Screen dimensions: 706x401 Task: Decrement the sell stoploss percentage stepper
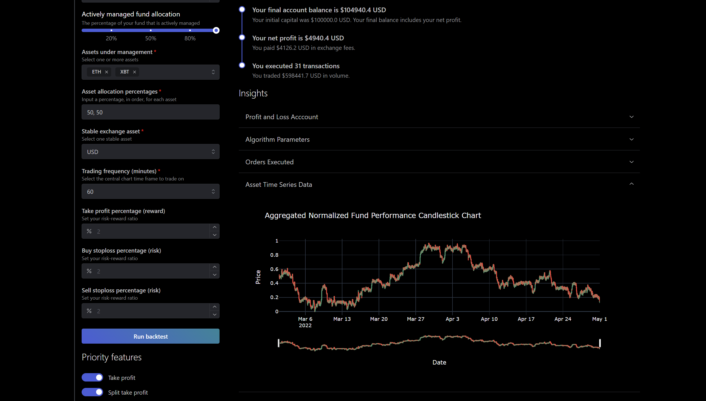coord(215,315)
